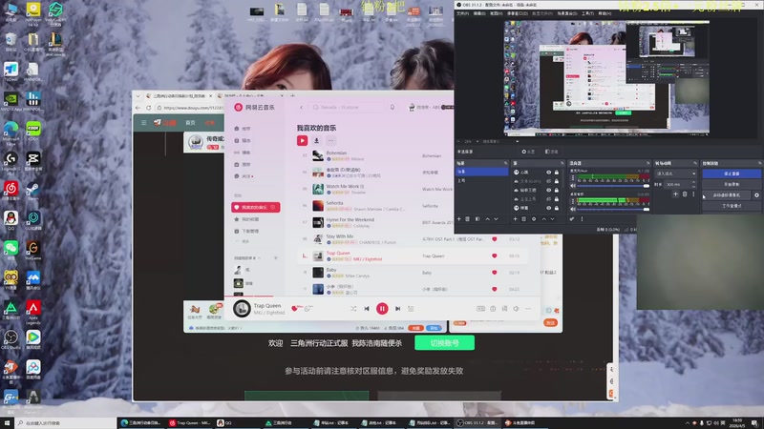
Task: Remove selected scene with OBS trash icon
Action: (x=467, y=219)
